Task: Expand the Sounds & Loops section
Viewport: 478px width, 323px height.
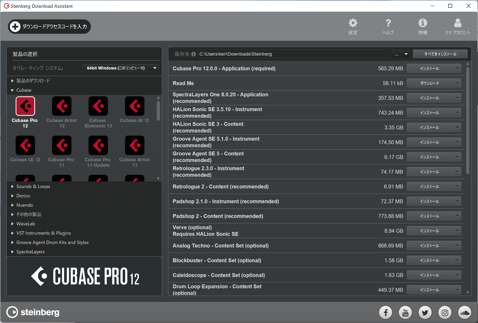Action: (33, 186)
